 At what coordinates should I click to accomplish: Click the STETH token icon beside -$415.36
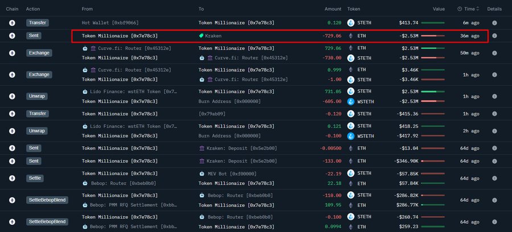[350, 114]
